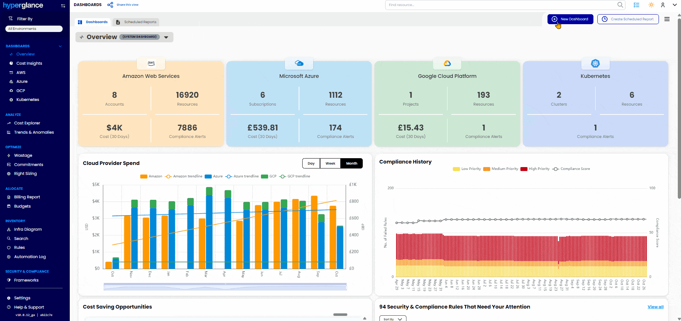Click the View all link
This screenshot has height=321, width=681.
click(655, 307)
